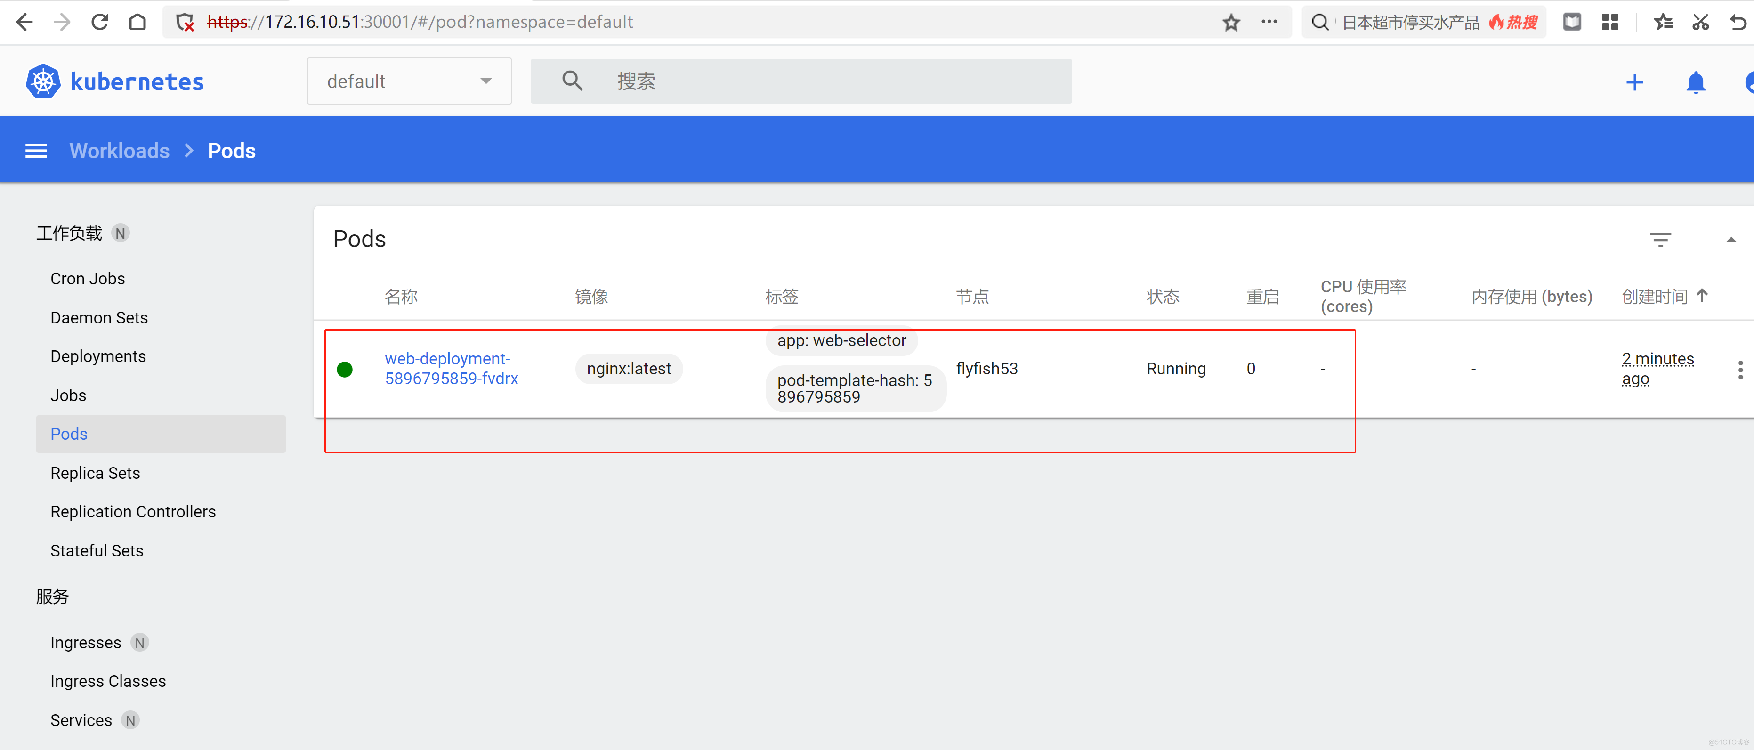Select Pods in the sidebar
1754x750 pixels.
click(161, 434)
